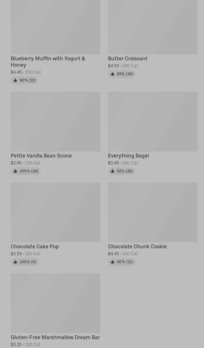This screenshot has height=348, width=204.
Task: Click thumbs-up icon under Chocolate Cake Pop
Action: [x=15, y=262]
